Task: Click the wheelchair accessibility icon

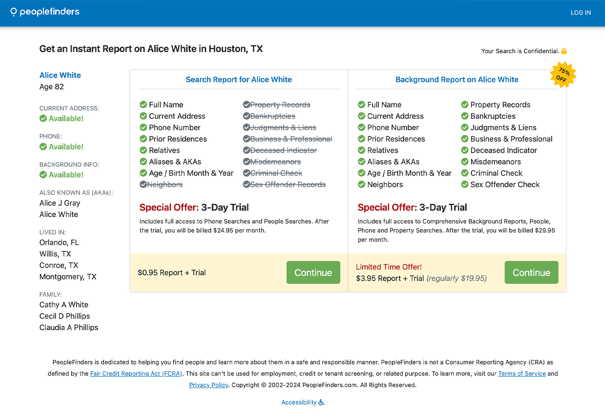Action: [x=321, y=402]
